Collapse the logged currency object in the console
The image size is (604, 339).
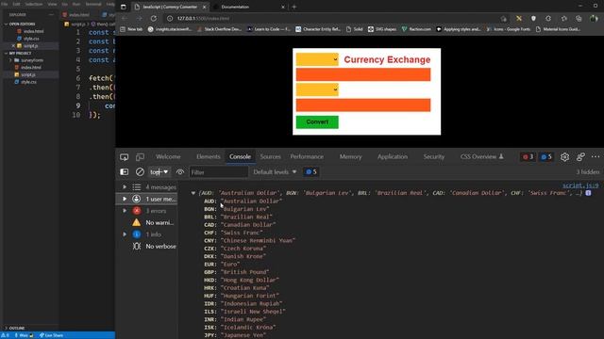pyautogui.click(x=193, y=193)
